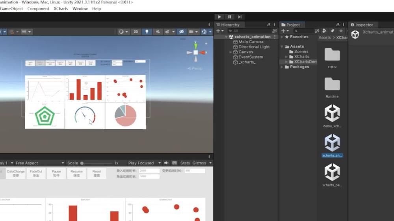Click the Step frame button
The width and height of the screenshot is (394, 221).
tap(240, 17)
